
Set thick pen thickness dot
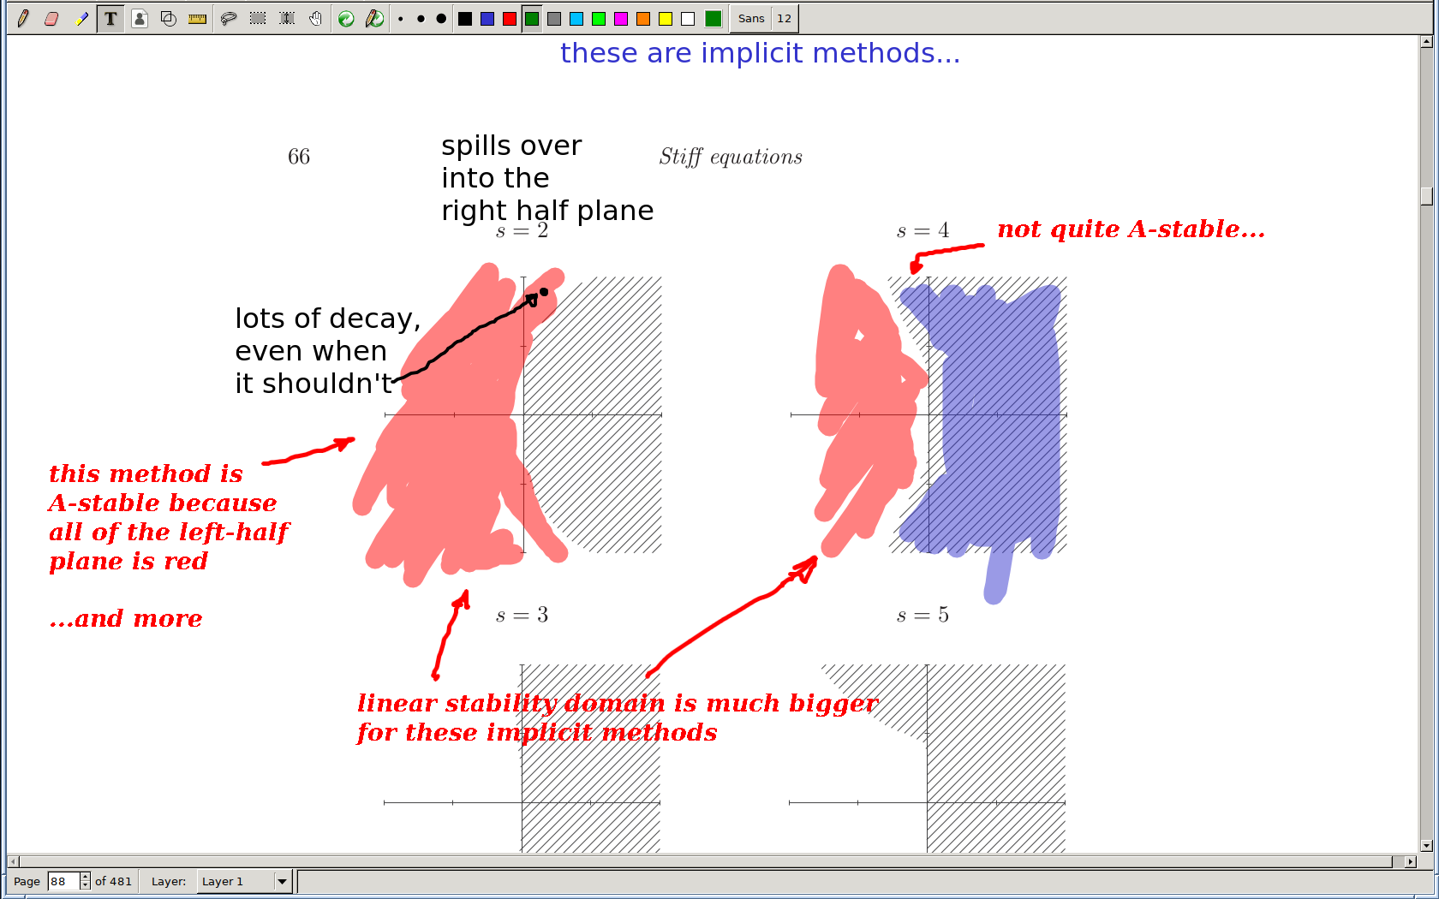[x=441, y=18]
